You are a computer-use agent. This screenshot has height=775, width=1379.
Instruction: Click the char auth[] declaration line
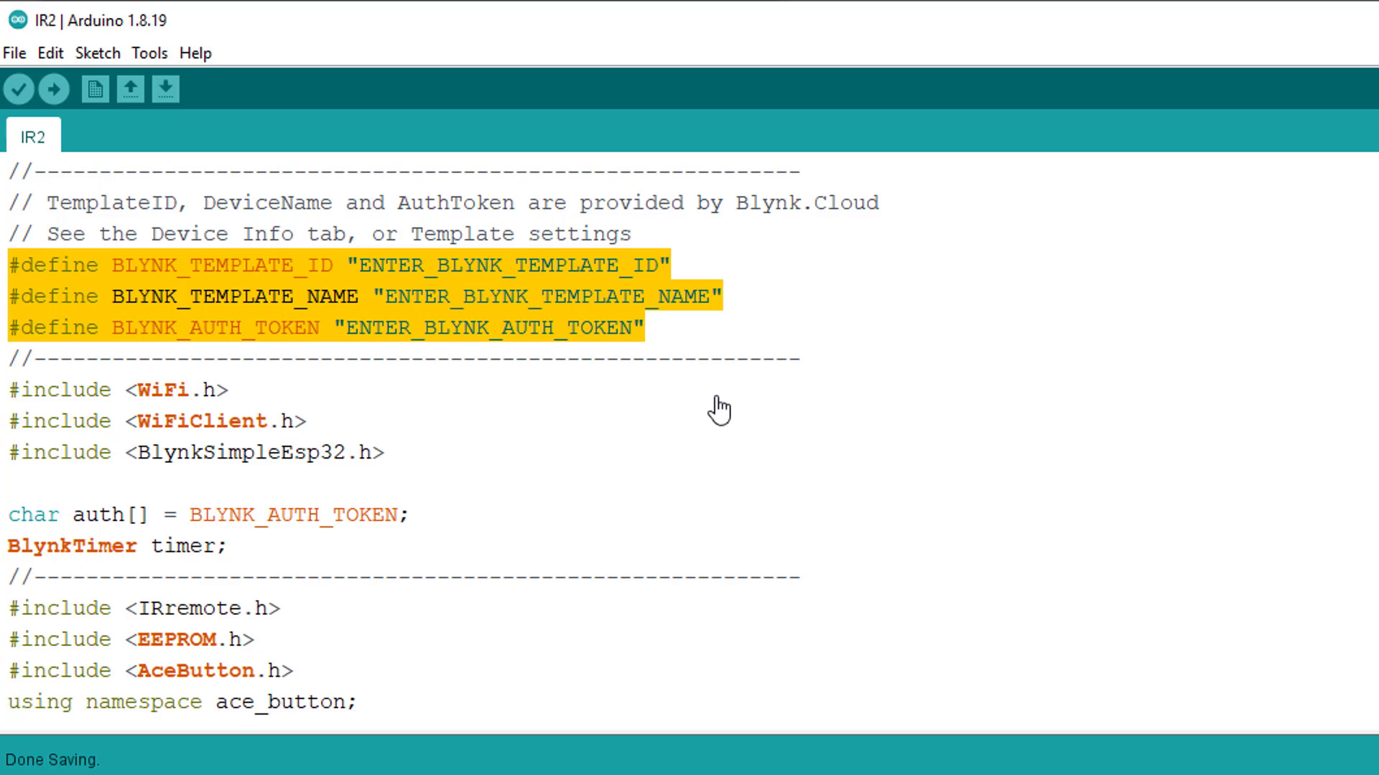[x=208, y=515]
